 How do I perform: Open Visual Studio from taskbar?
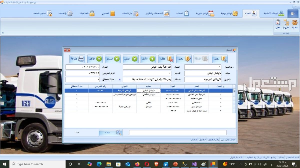click(x=194, y=164)
